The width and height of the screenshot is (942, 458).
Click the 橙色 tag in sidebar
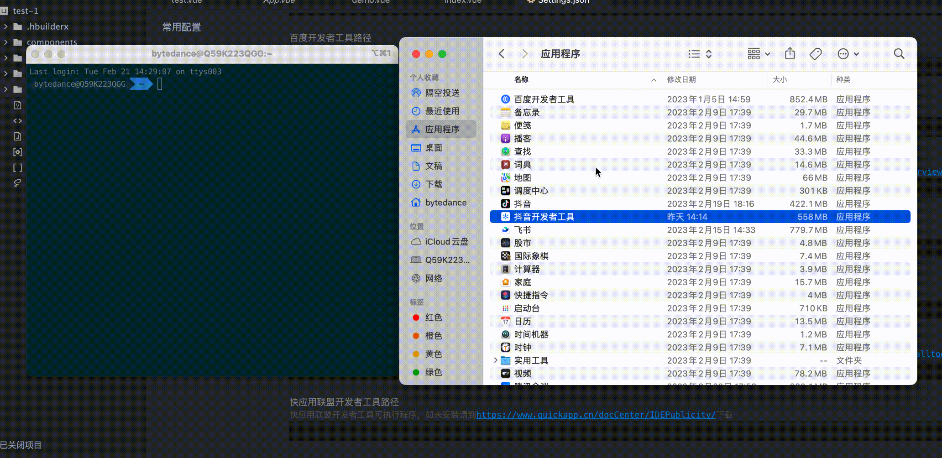(441, 335)
